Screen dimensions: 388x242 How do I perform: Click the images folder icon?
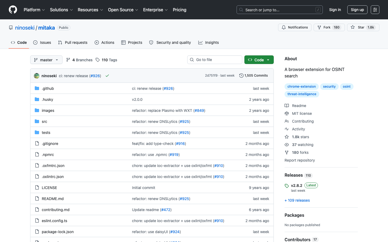[x=37, y=111]
